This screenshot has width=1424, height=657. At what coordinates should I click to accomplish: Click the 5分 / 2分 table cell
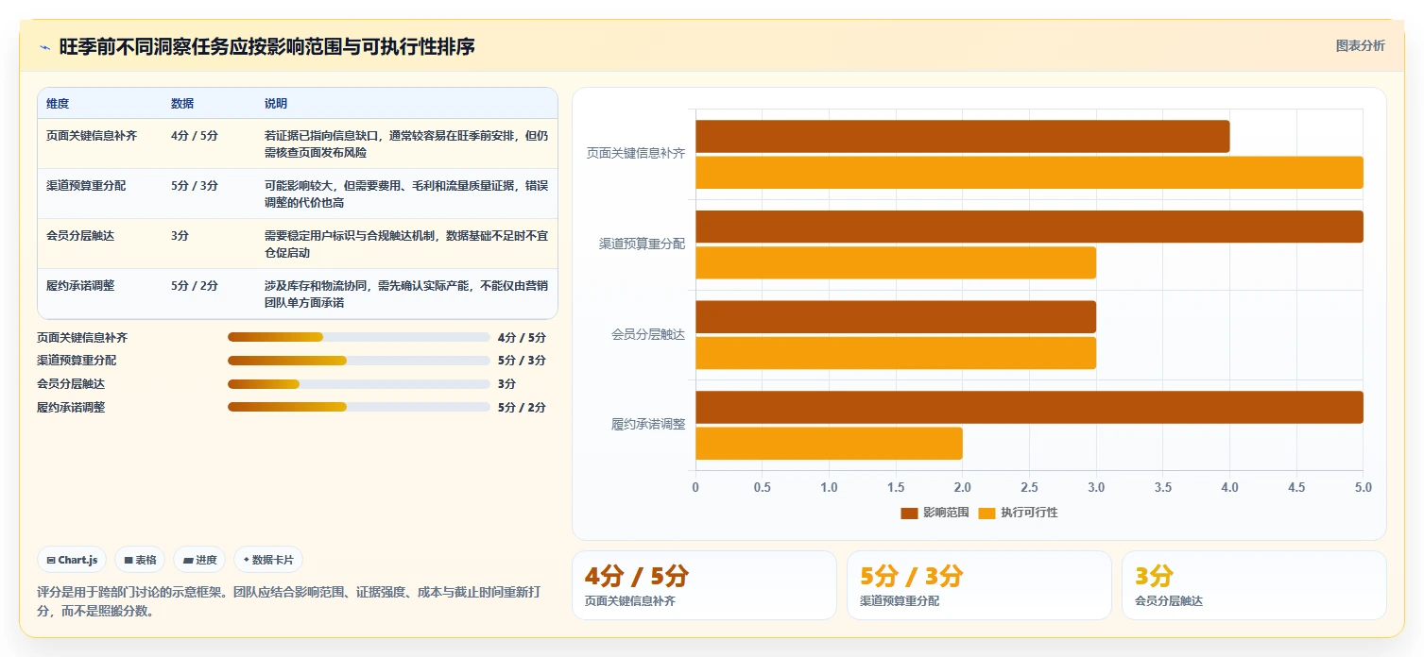[195, 286]
